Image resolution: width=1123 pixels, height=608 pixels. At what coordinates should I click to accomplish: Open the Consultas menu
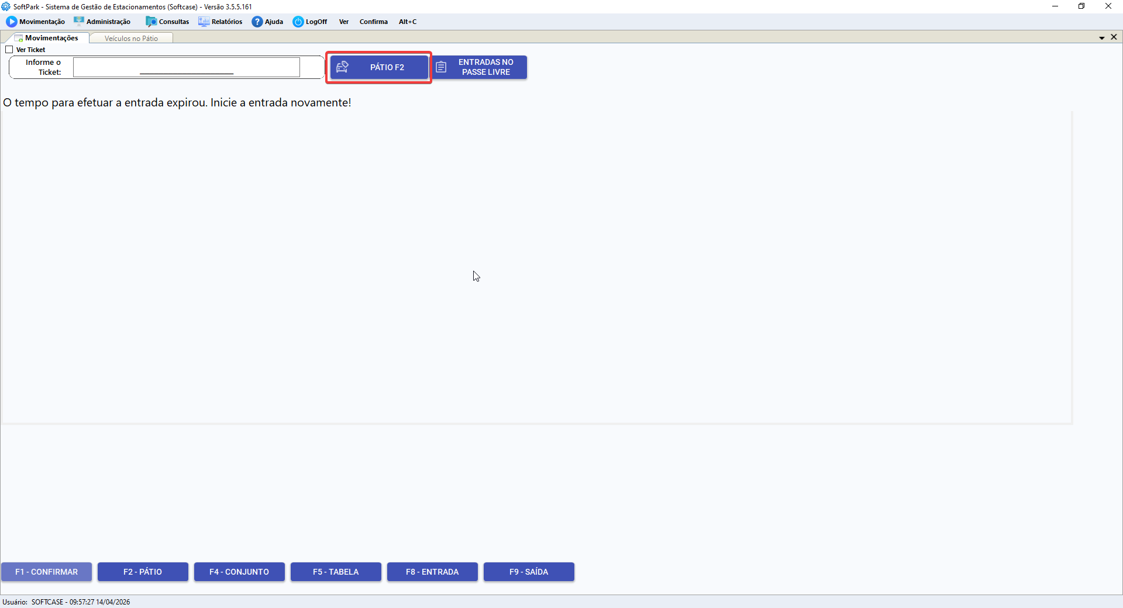point(167,22)
